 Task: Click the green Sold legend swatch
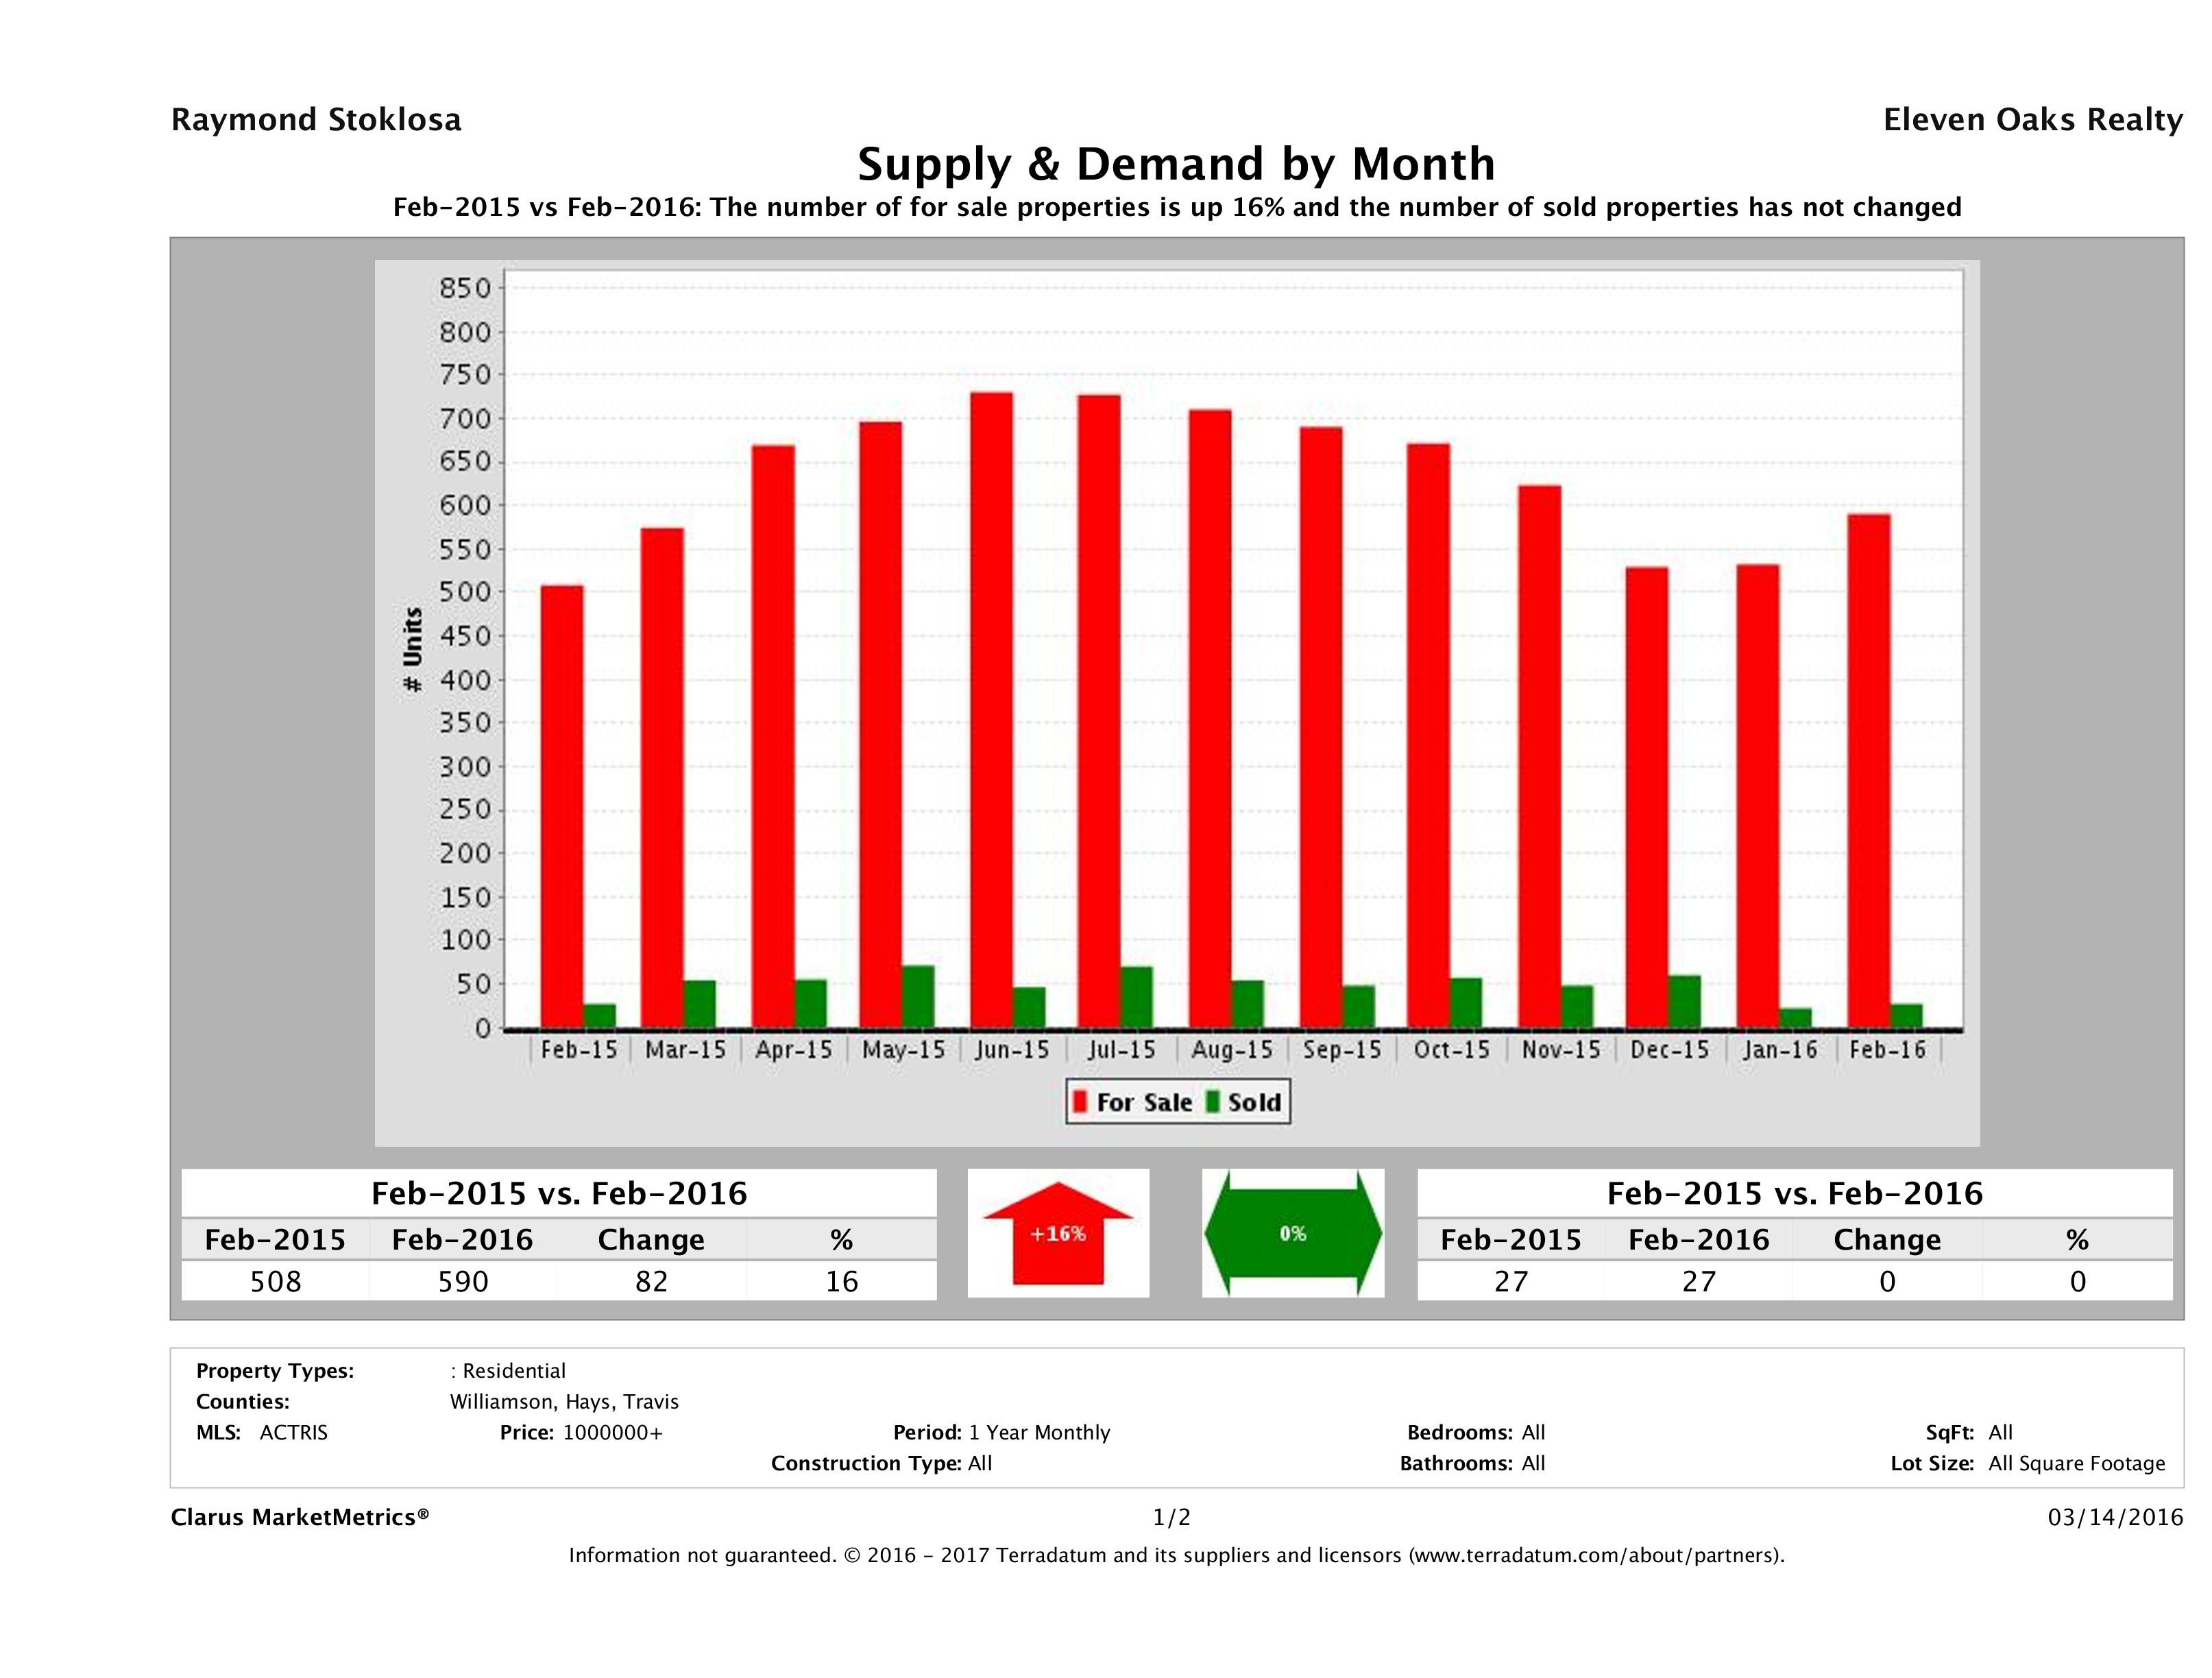[x=1213, y=1102]
